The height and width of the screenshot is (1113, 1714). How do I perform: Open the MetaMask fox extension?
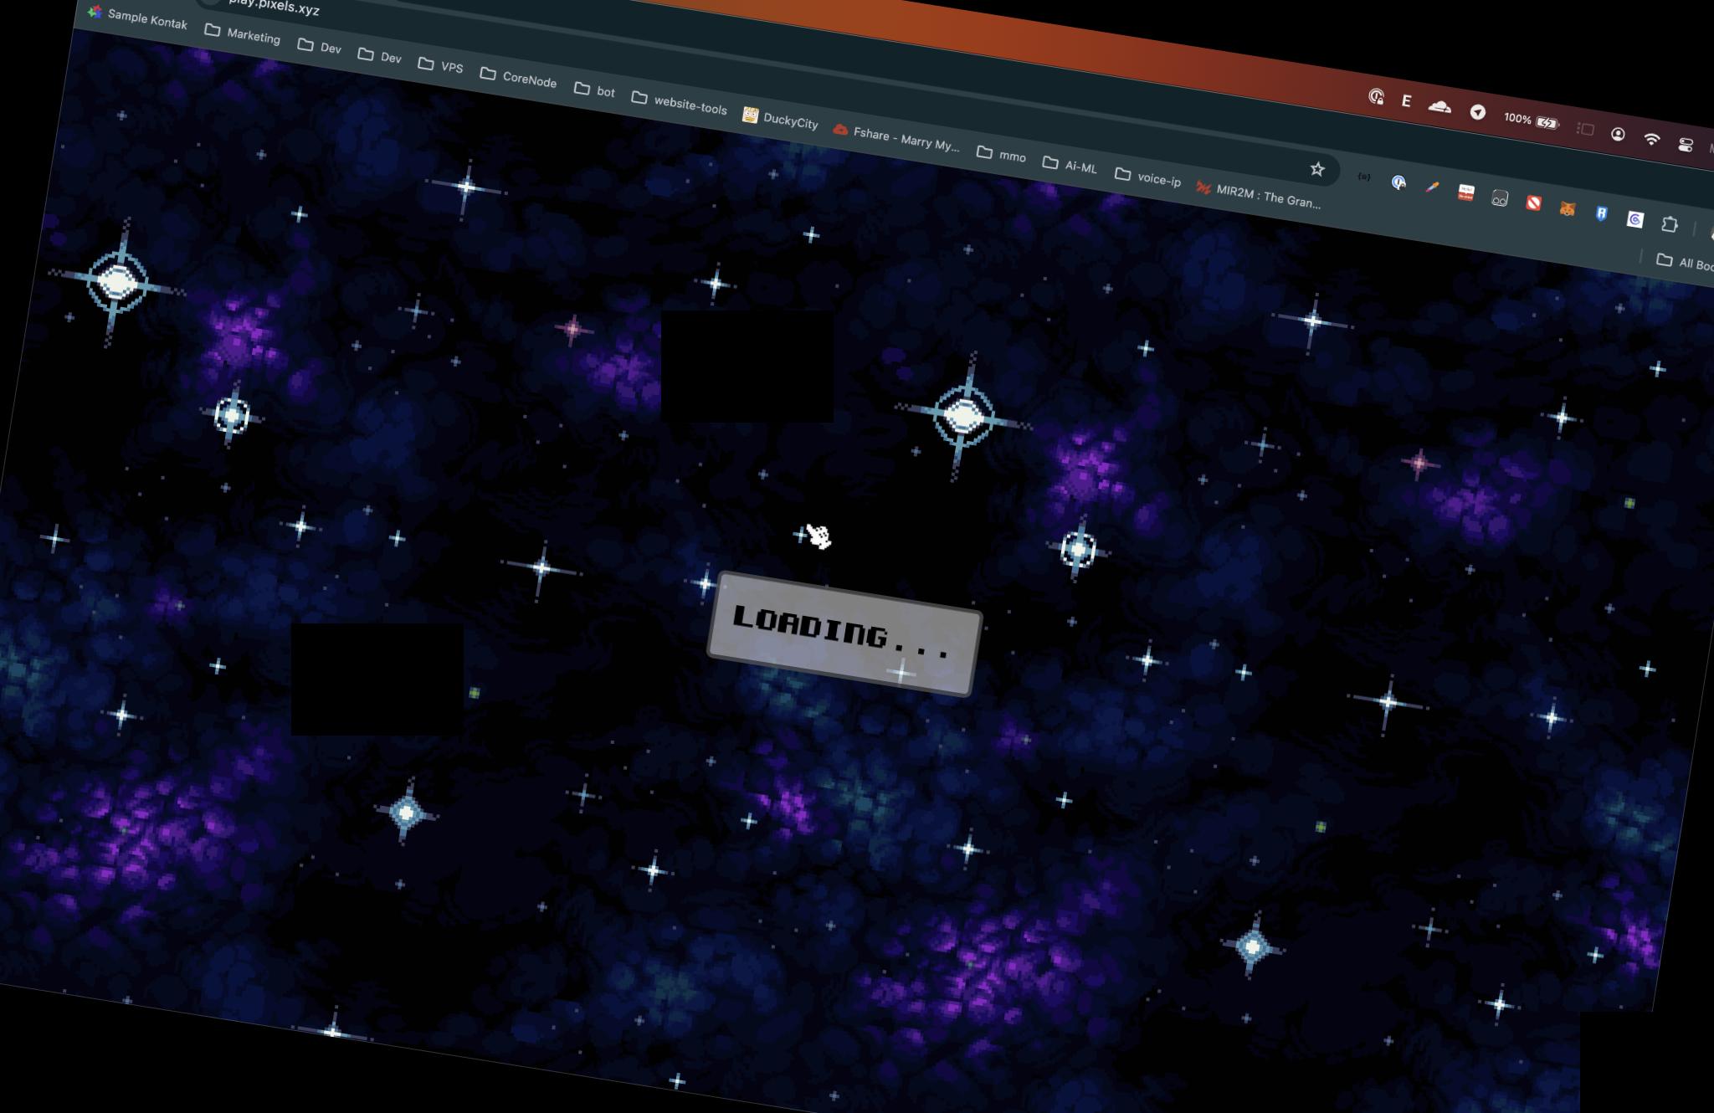(1567, 208)
